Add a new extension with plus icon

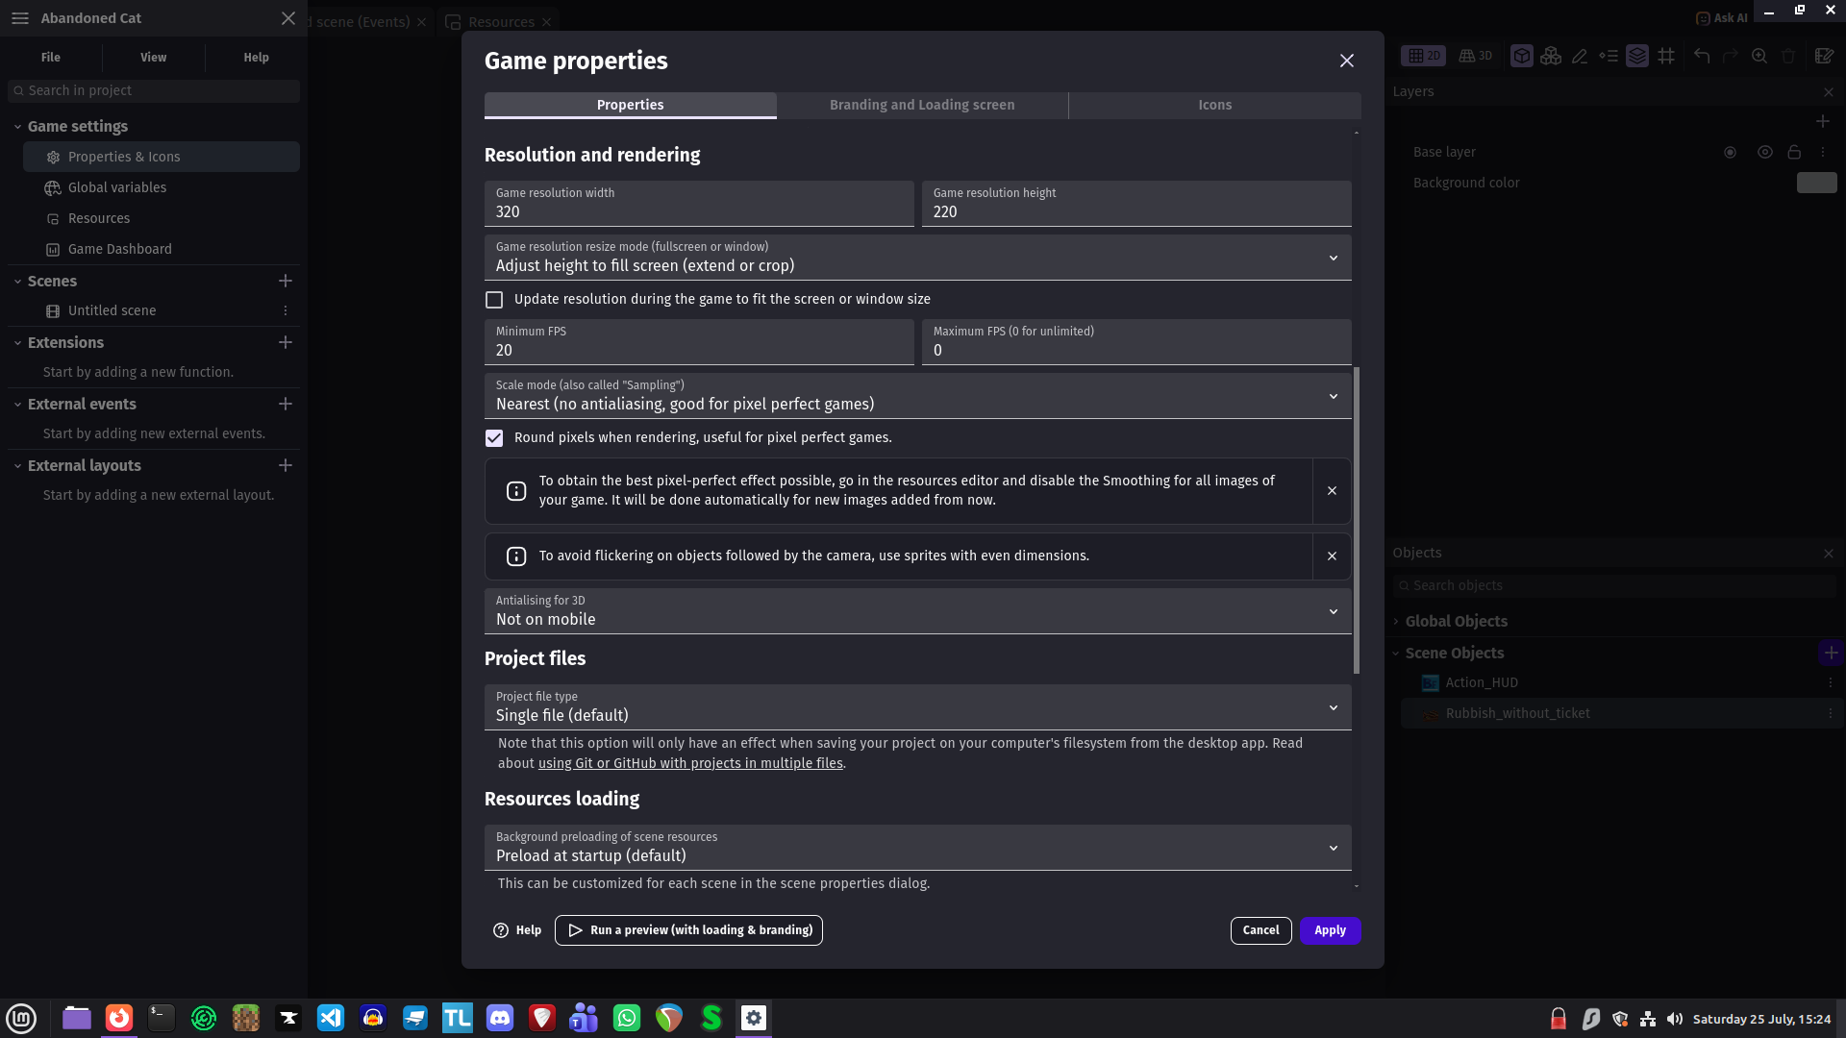(x=286, y=342)
